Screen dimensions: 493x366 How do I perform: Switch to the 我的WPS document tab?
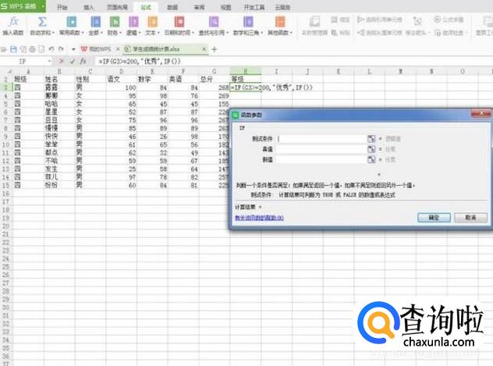(x=96, y=49)
